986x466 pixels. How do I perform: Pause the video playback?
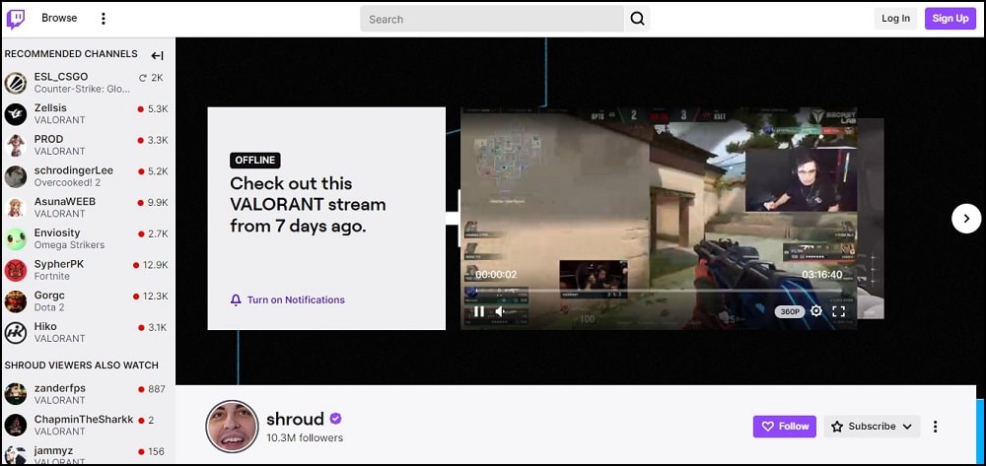[479, 311]
